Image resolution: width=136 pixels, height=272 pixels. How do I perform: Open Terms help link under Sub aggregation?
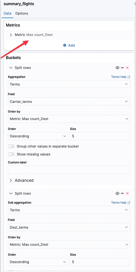pos(121,203)
